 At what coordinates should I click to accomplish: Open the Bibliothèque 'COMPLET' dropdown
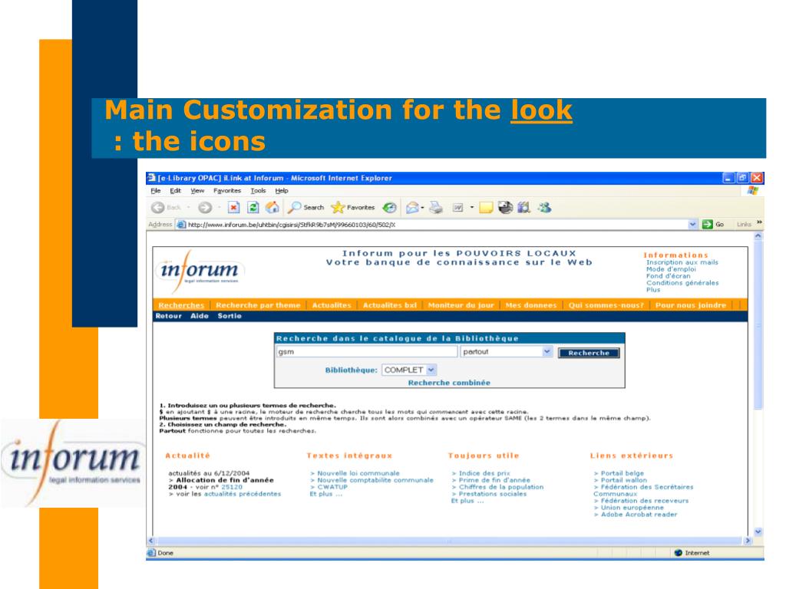click(x=431, y=370)
